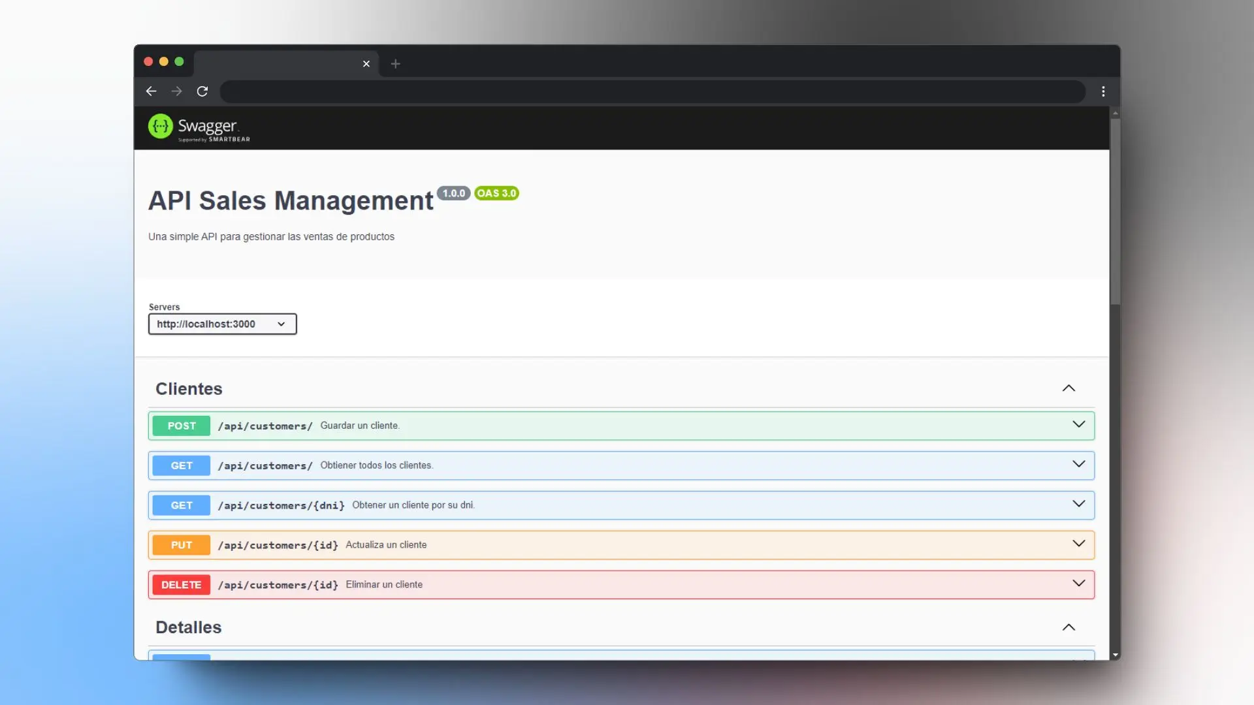Switch to the open browser tab
Viewport: 1254px width, 705px height.
281,63
